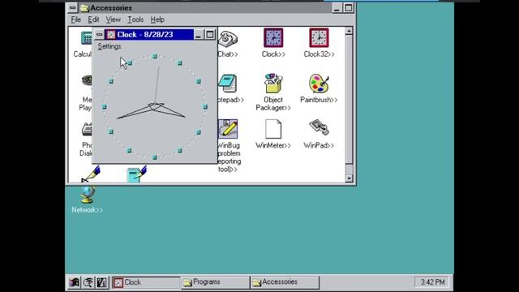Image resolution: width=519 pixels, height=292 pixels.
Task: Minimize the Clock window
Action: (198, 34)
